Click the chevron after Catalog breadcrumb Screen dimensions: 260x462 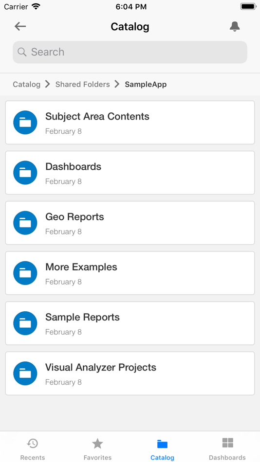(48, 84)
